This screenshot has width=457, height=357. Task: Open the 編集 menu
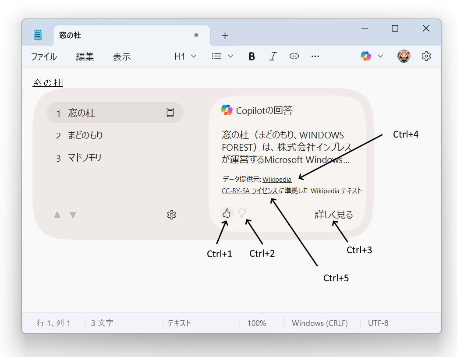(85, 57)
